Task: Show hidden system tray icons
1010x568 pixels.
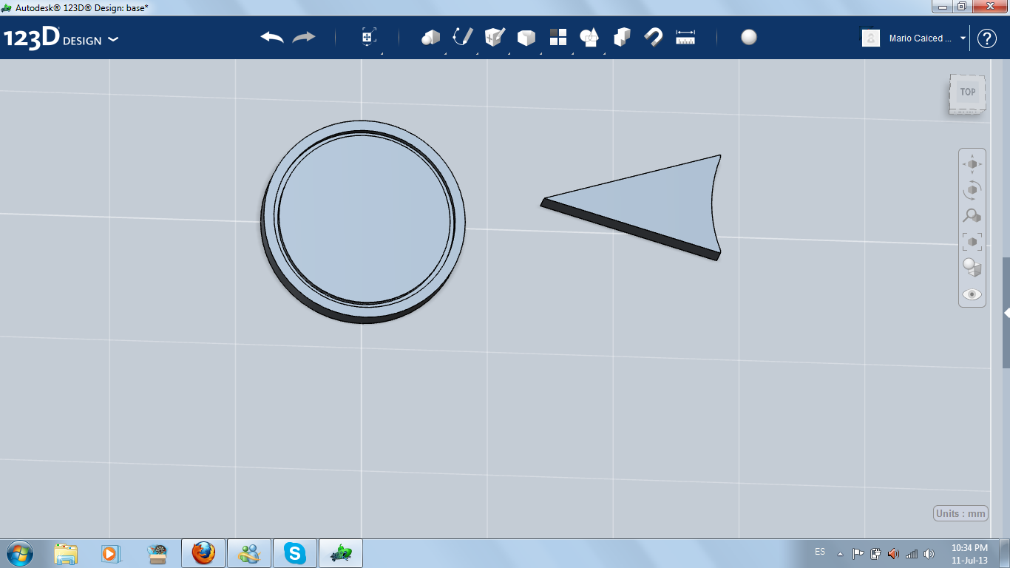Action: point(840,553)
